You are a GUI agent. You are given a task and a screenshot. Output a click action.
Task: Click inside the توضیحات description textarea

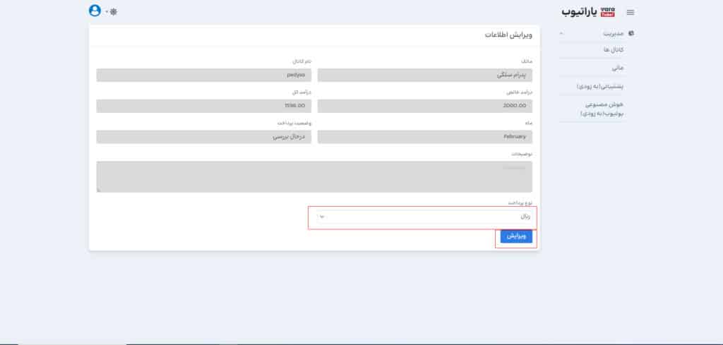tap(314, 176)
